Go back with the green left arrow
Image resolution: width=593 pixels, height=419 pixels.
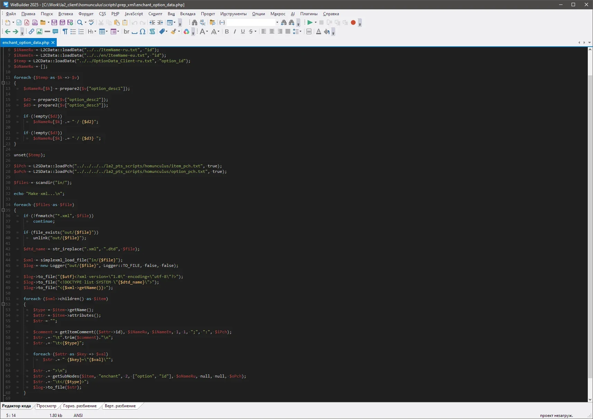(x=8, y=32)
